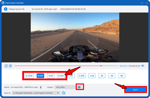Set speed to 1.25X
Image resolution: width=150 pixels, height=98 pixels.
pos(81,76)
